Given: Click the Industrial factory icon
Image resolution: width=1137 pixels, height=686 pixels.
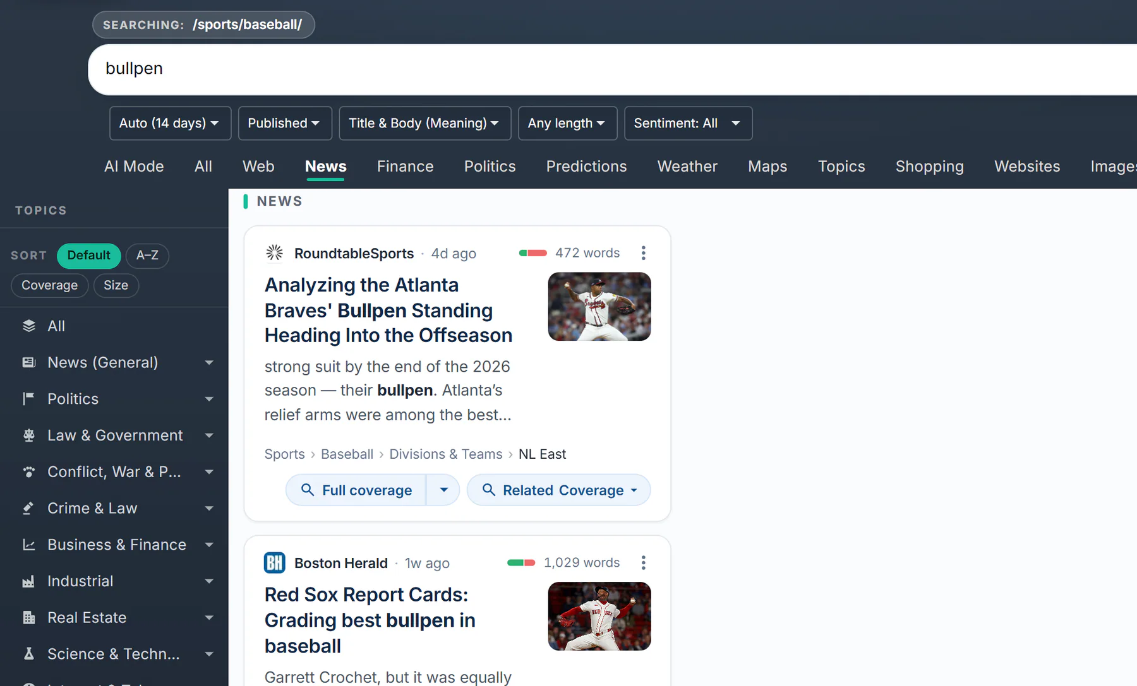Looking at the screenshot, I should tap(29, 581).
